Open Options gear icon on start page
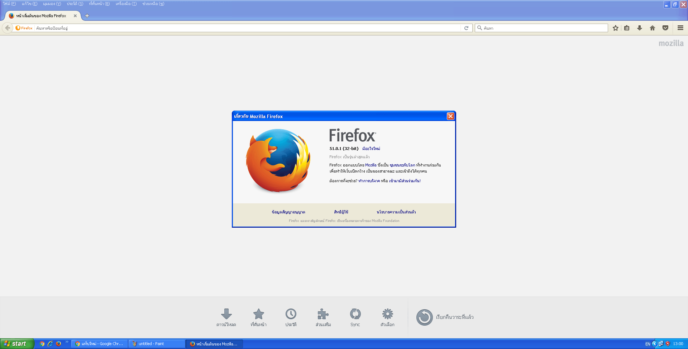Image resolution: width=688 pixels, height=349 pixels. (387, 318)
